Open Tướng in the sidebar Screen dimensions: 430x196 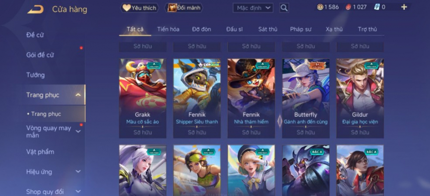(35, 75)
